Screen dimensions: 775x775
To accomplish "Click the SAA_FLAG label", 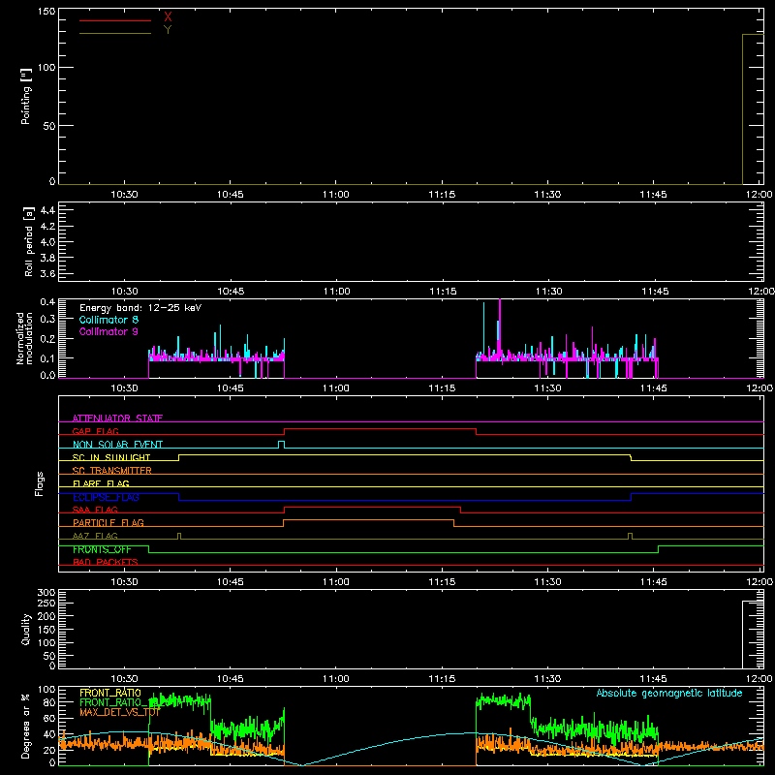I will [95, 510].
